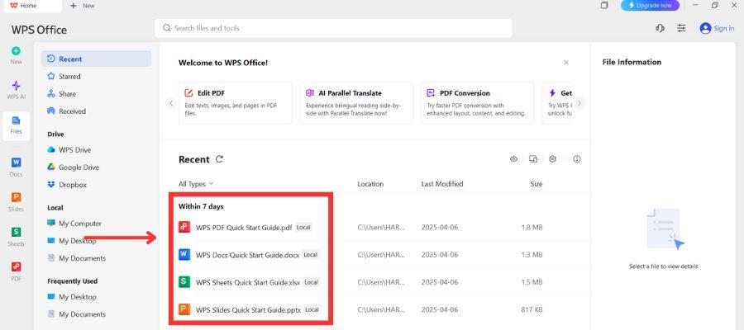Image resolution: width=744 pixels, height=330 pixels.
Task: Open the Edit PDF welcome card
Action: [x=236, y=103]
